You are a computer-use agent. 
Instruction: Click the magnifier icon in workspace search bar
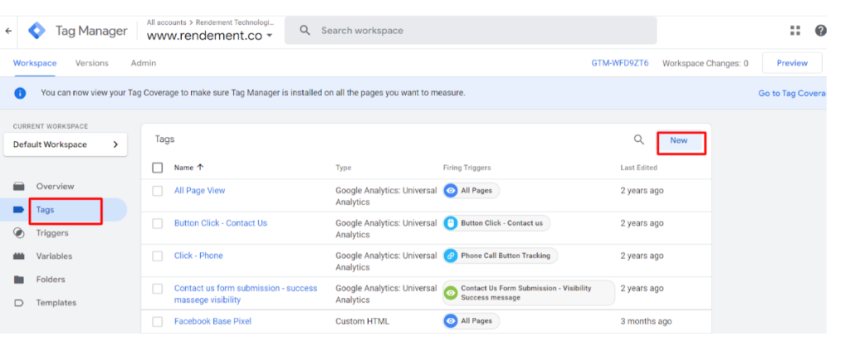point(305,31)
